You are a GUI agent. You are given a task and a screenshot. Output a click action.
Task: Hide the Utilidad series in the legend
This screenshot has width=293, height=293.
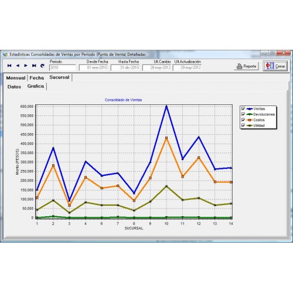243,125
